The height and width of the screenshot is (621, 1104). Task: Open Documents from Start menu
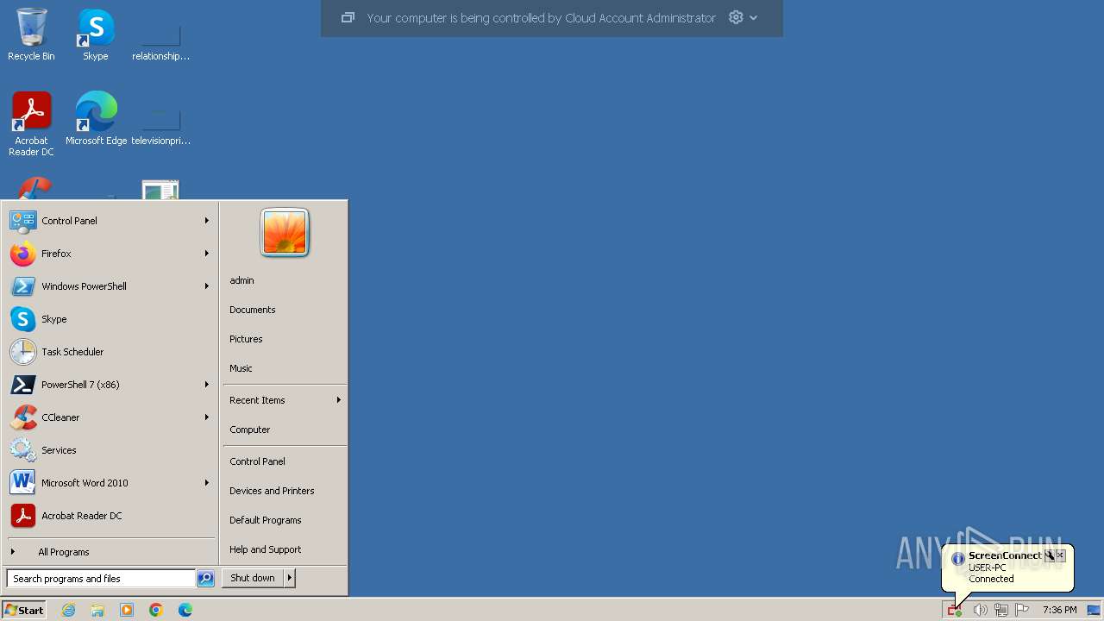[253, 310]
